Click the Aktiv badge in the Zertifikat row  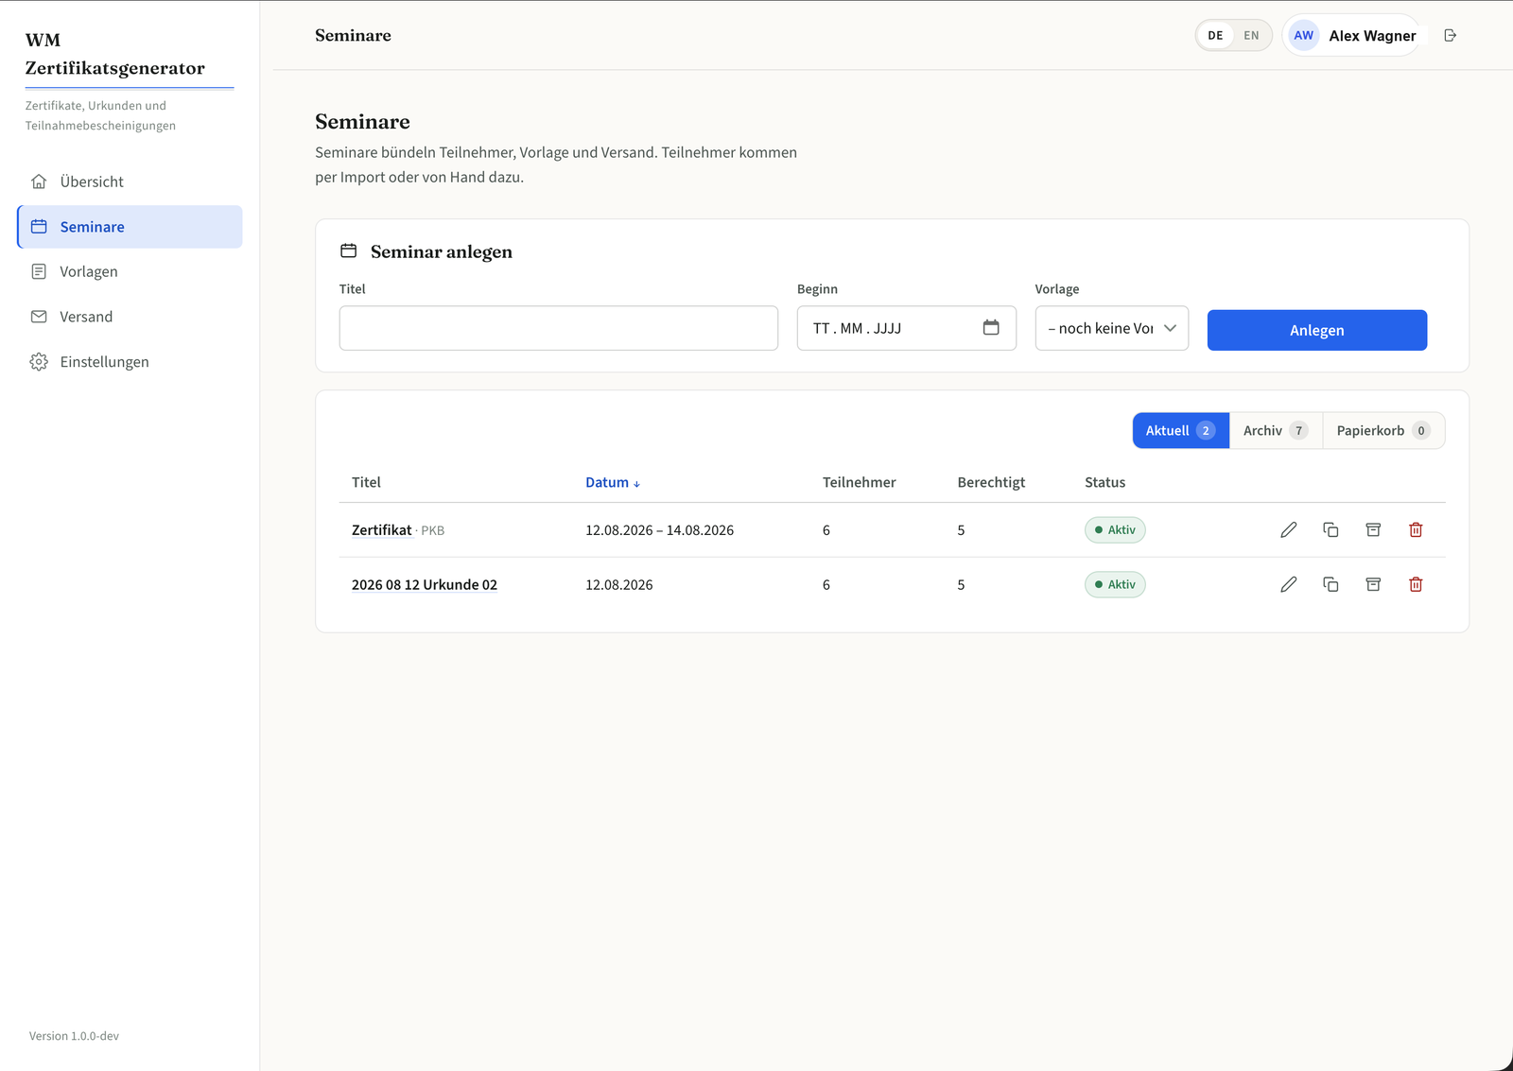(1115, 529)
